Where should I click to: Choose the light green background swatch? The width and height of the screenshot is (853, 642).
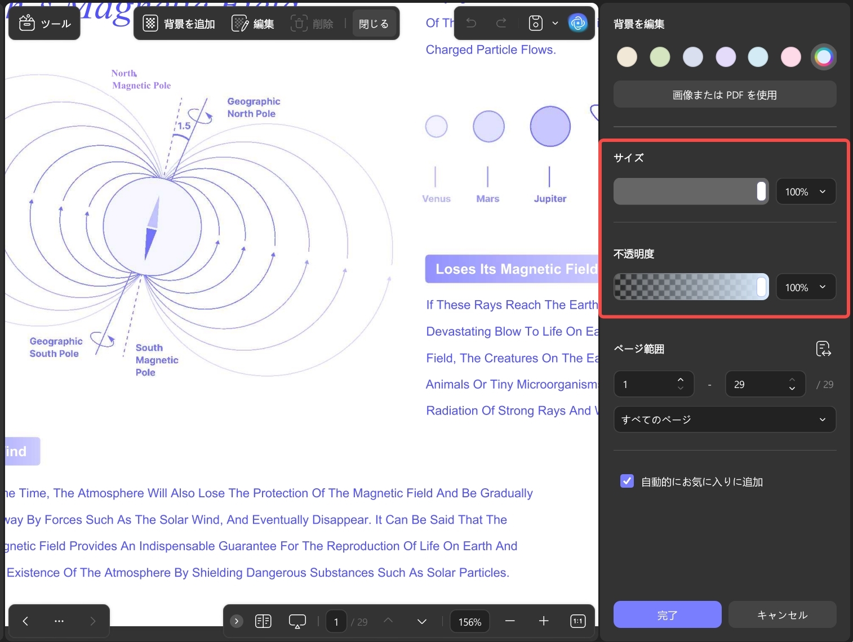pyautogui.click(x=660, y=57)
